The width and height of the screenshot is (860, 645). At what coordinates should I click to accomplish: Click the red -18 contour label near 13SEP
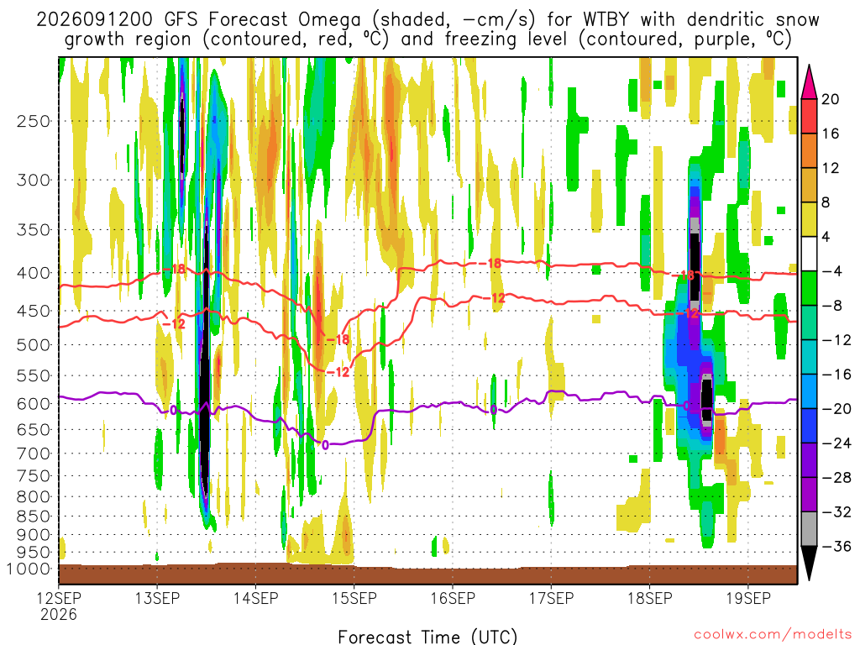click(x=175, y=269)
